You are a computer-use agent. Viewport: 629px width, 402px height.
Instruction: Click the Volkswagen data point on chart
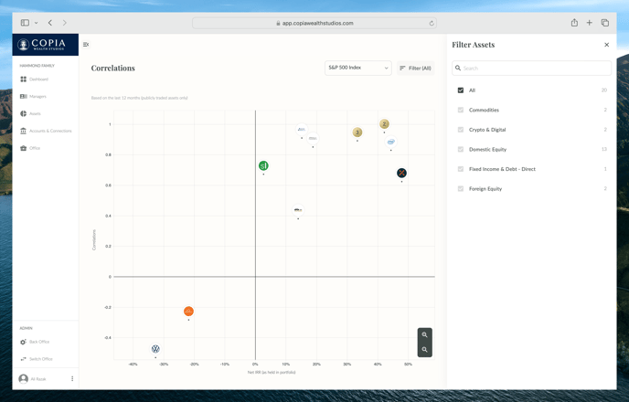[155, 349]
